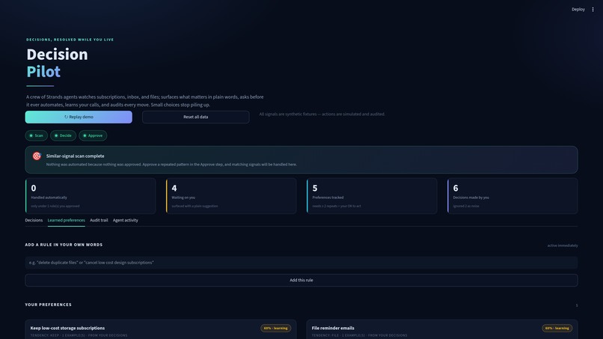
Task: Open the Audit trail tab
Action: coord(99,220)
